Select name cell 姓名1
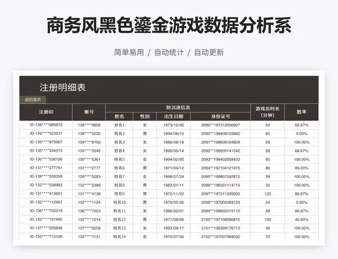The width and height of the screenshot is (338, 259). (119, 125)
